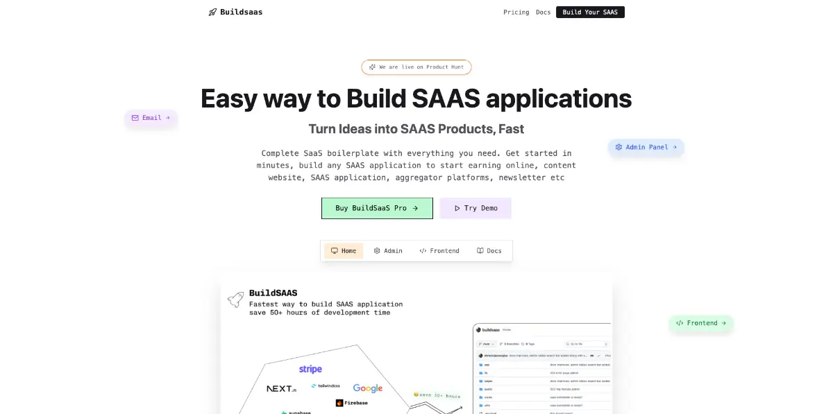
Task: Click the code icon on Frontend tab
Action: pos(423,251)
